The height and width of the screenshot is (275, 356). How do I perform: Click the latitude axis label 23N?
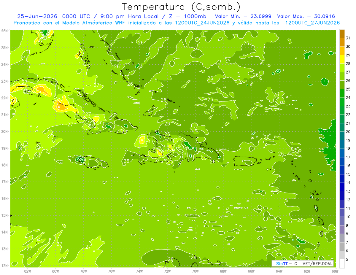pyautogui.click(x=4, y=81)
